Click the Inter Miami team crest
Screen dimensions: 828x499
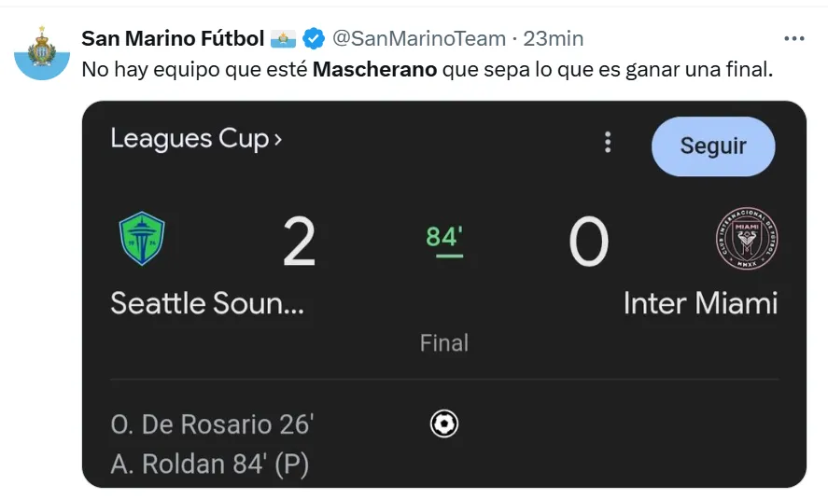(x=746, y=239)
